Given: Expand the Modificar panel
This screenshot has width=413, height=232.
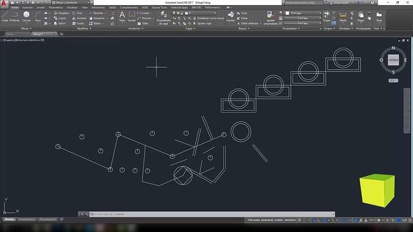Looking at the screenshot, I should 84,28.
